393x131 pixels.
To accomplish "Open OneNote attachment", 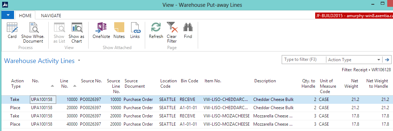I will (x=101, y=31).
